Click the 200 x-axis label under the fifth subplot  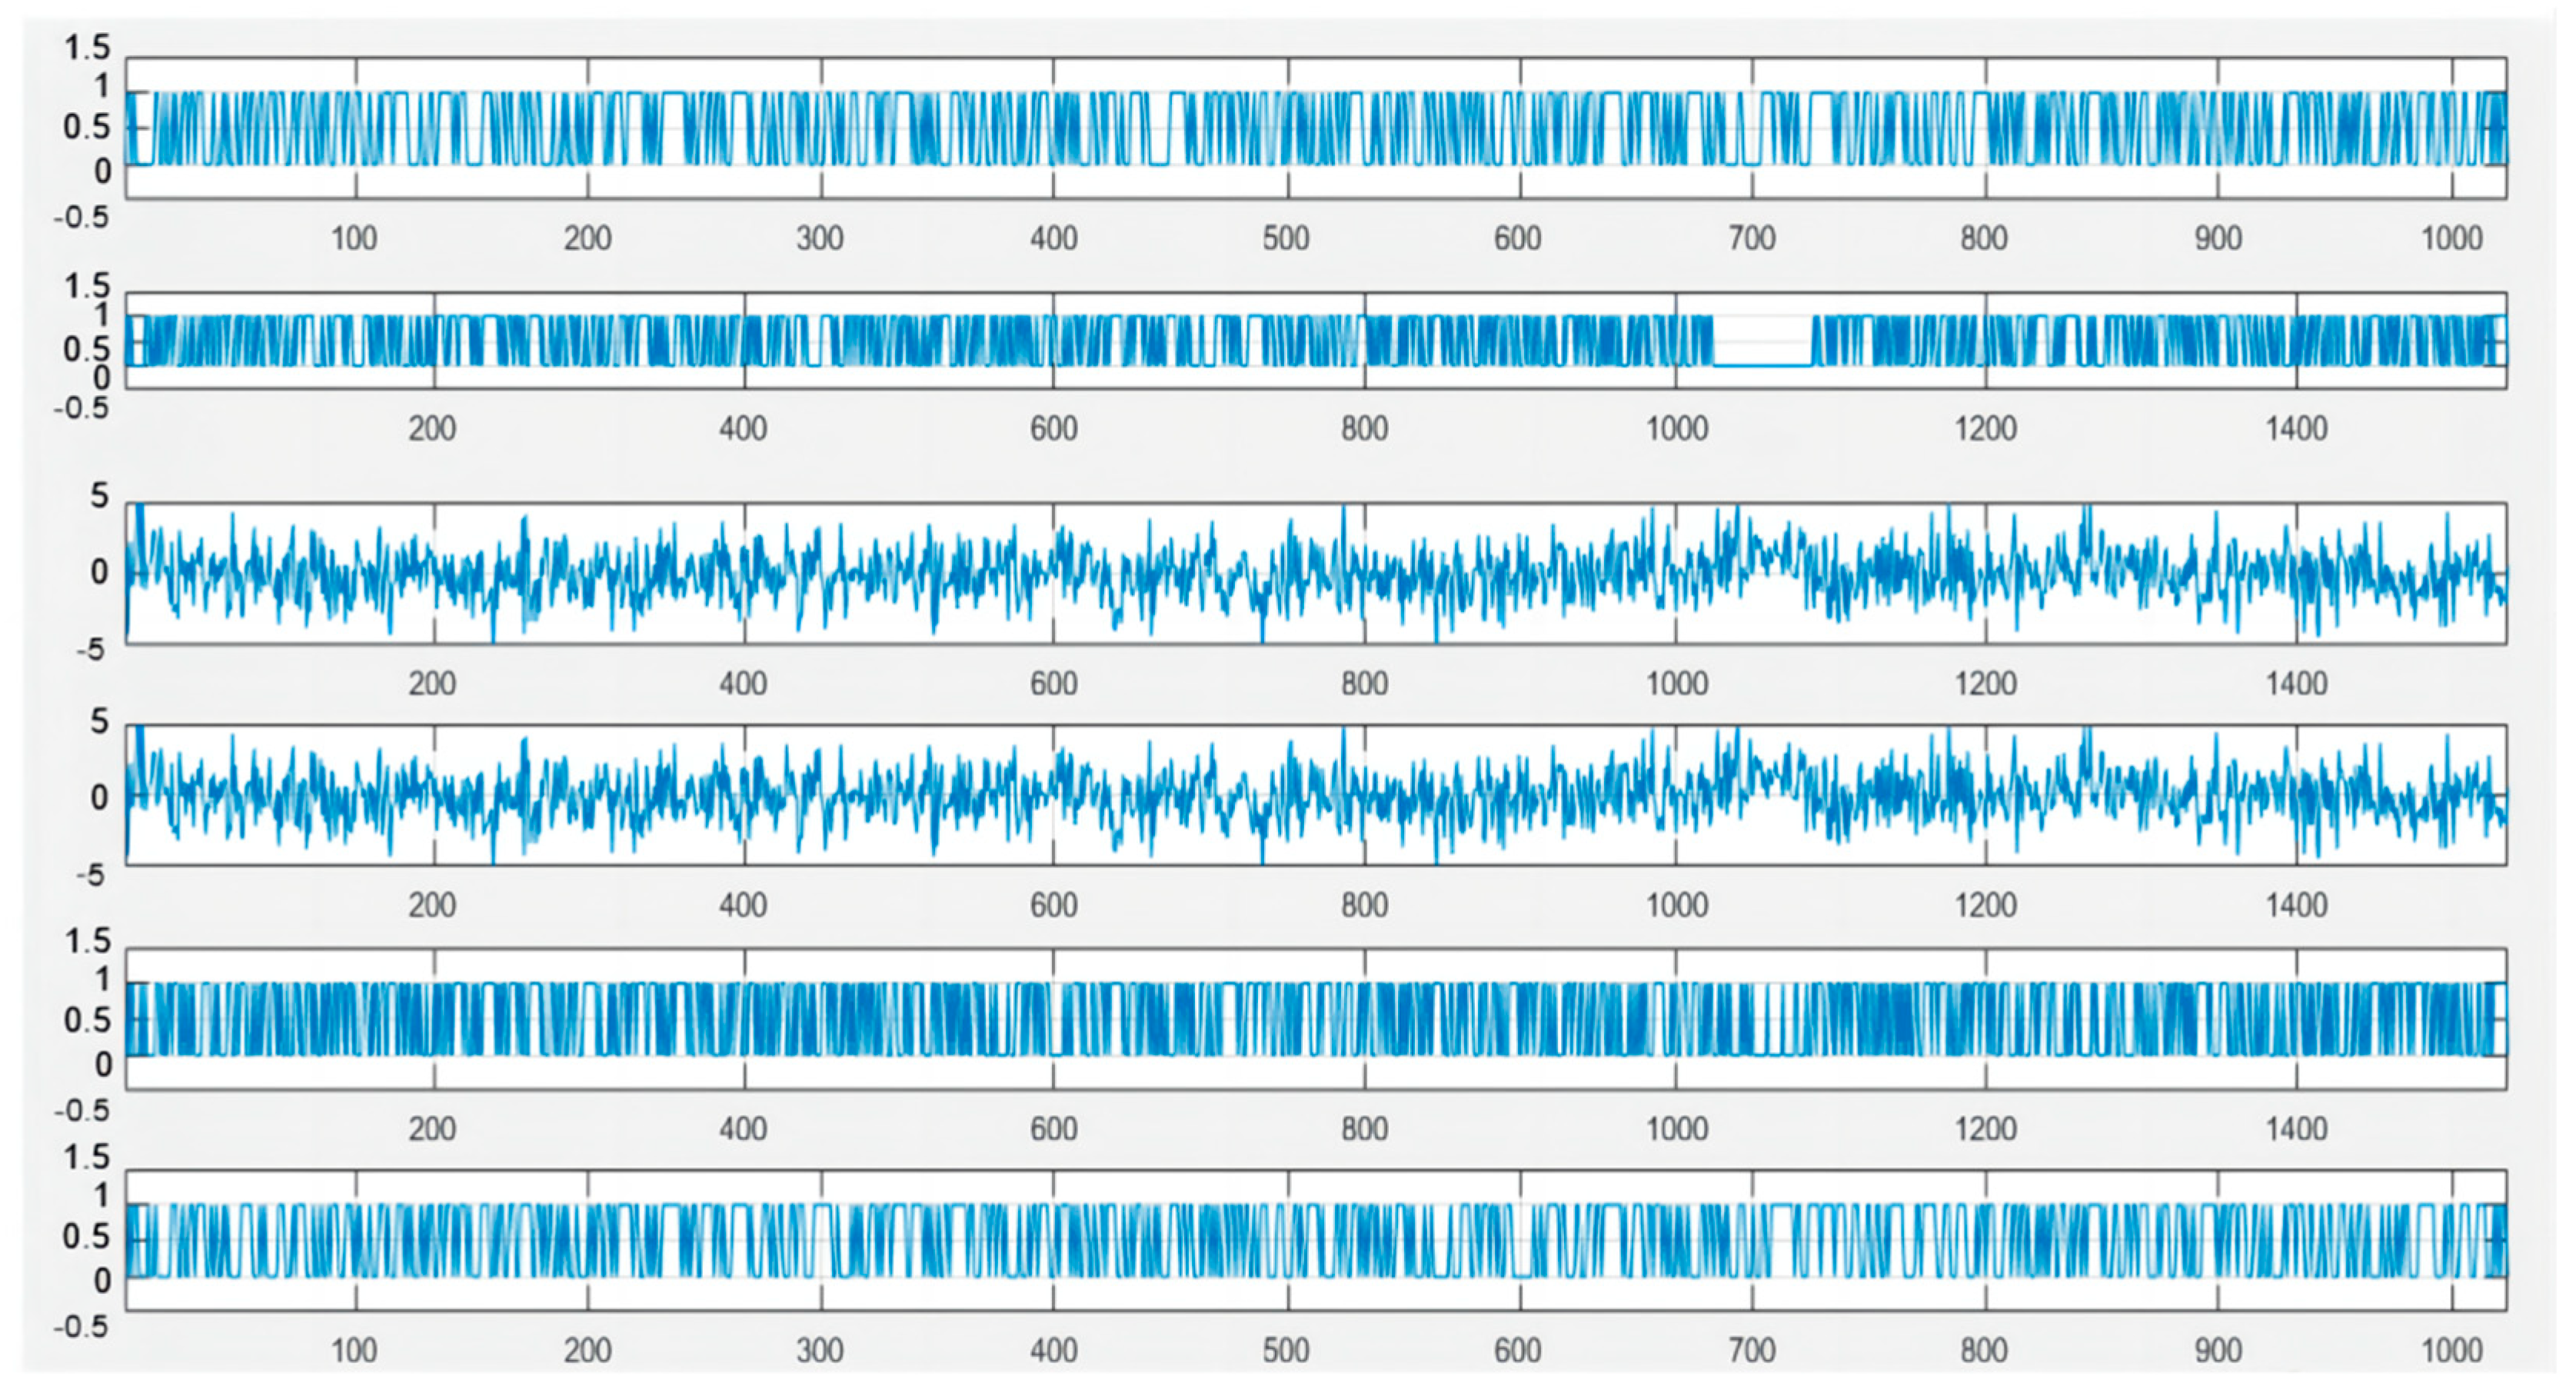point(432,1129)
